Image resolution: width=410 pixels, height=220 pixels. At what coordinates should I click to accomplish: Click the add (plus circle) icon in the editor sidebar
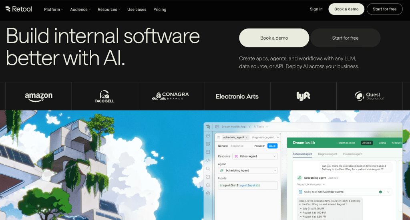[x=208, y=136]
